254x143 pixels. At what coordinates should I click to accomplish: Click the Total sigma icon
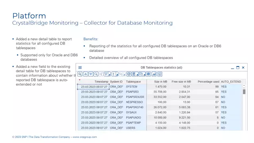click(x=114, y=74)
